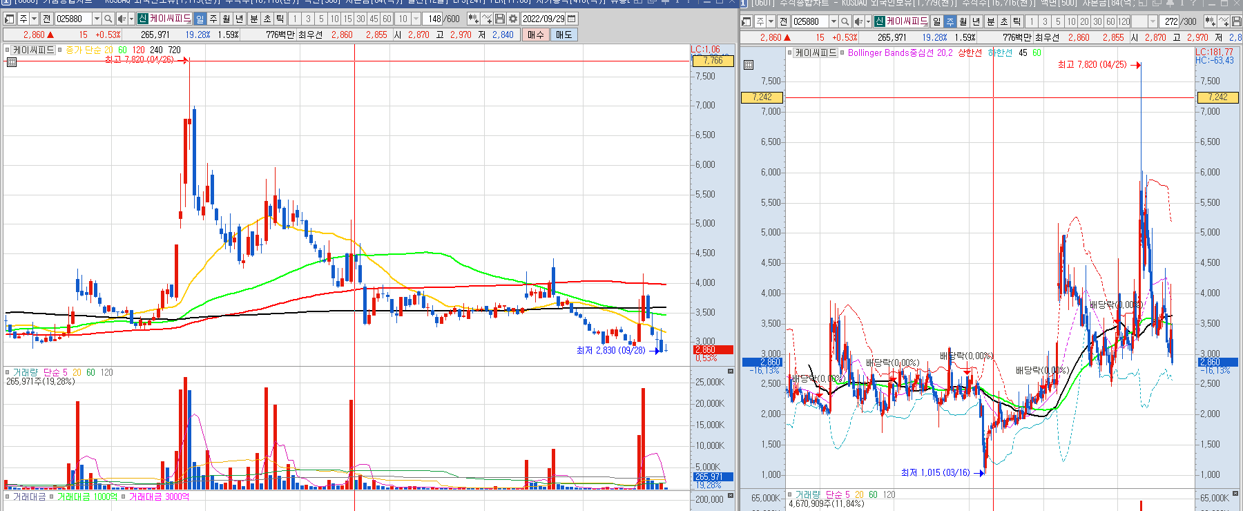1243x511 pixels.
Task: Click the right chart's panel layout icon
Action: click(746, 21)
